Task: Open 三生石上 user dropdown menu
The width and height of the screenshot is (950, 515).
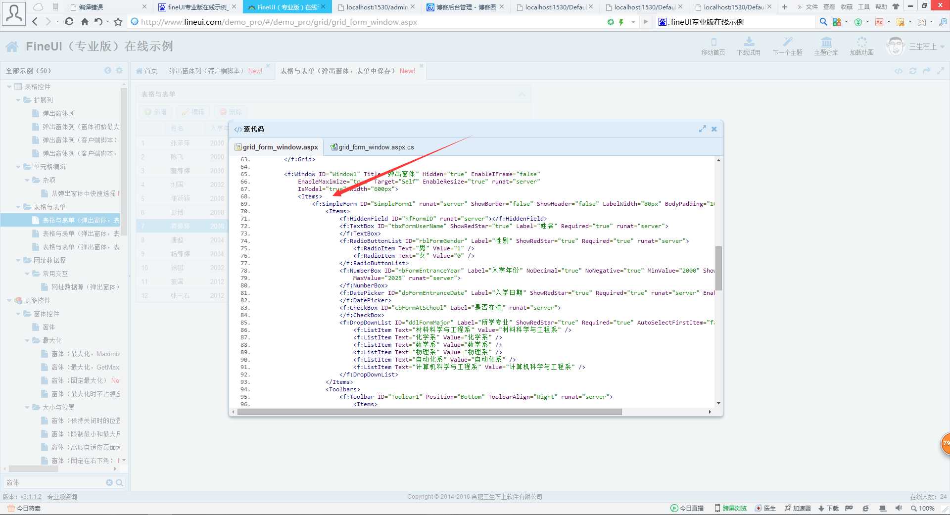Action: coord(915,47)
